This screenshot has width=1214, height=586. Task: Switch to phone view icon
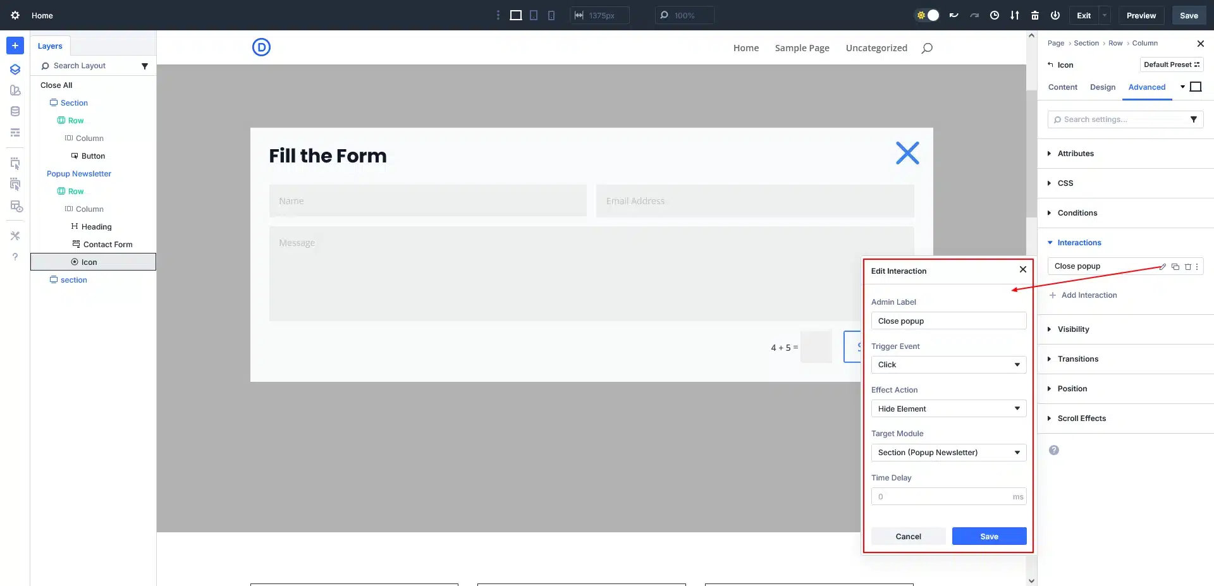point(551,15)
